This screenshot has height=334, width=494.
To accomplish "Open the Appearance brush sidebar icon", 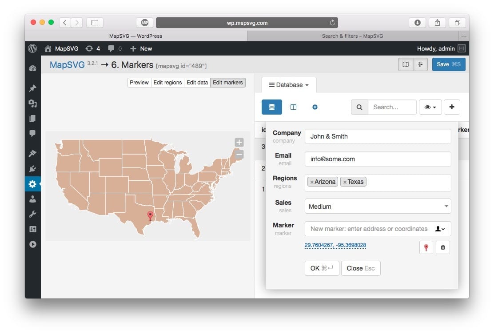I will pyautogui.click(x=33, y=153).
